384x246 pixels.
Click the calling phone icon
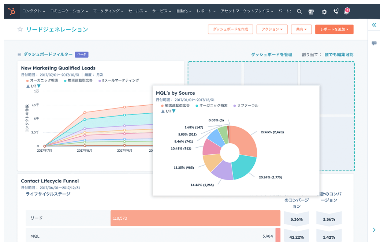336,11
